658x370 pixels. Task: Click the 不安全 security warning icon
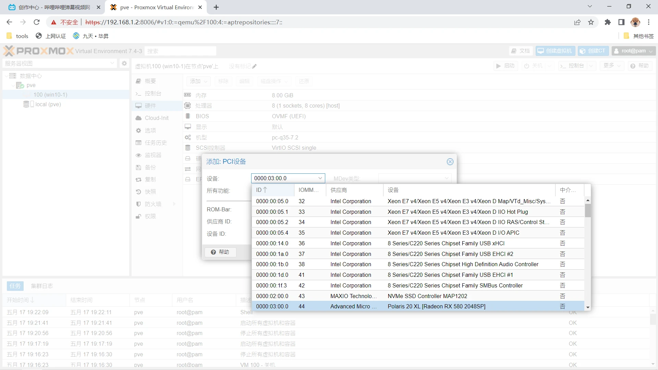point(54,22)
